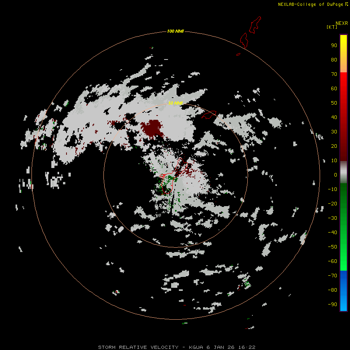Screen dimensions: 350x350
Task: Click the [KT] units label
Action: point(332,27)
